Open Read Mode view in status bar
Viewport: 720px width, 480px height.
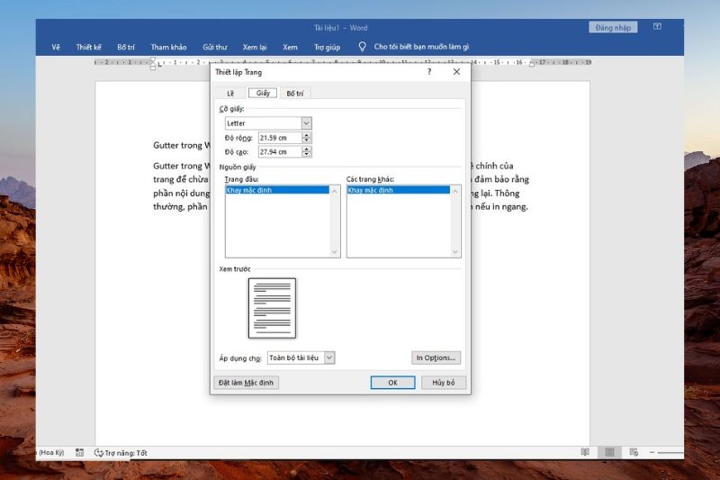click(585, 452)
